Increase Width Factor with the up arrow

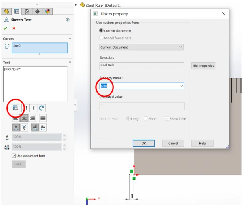click(64, 136)
